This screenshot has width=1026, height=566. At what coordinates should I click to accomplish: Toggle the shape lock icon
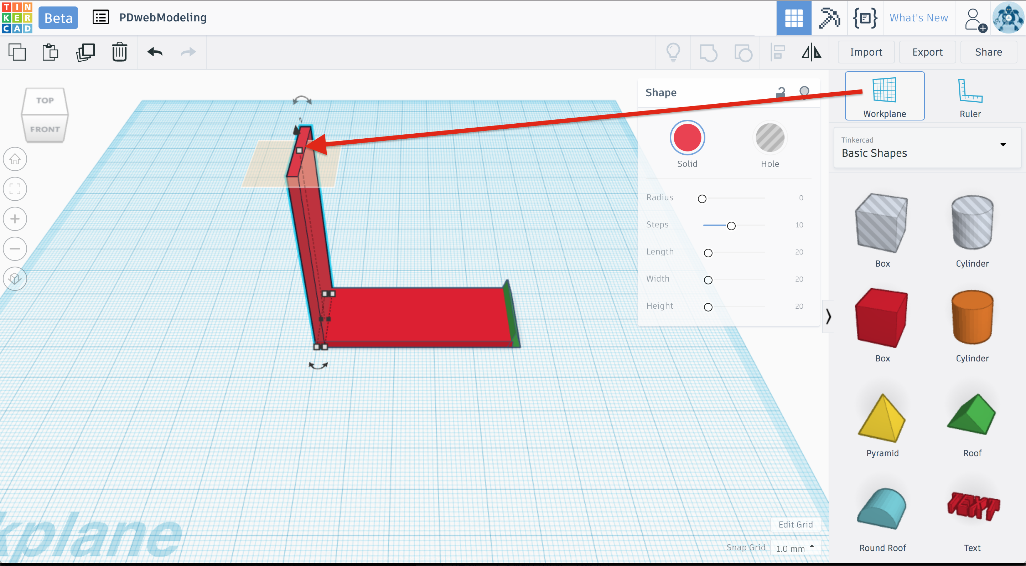[x=780, y=92]
